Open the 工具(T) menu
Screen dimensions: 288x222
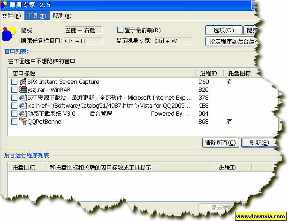pyautogui.click(x=37, y=16)
